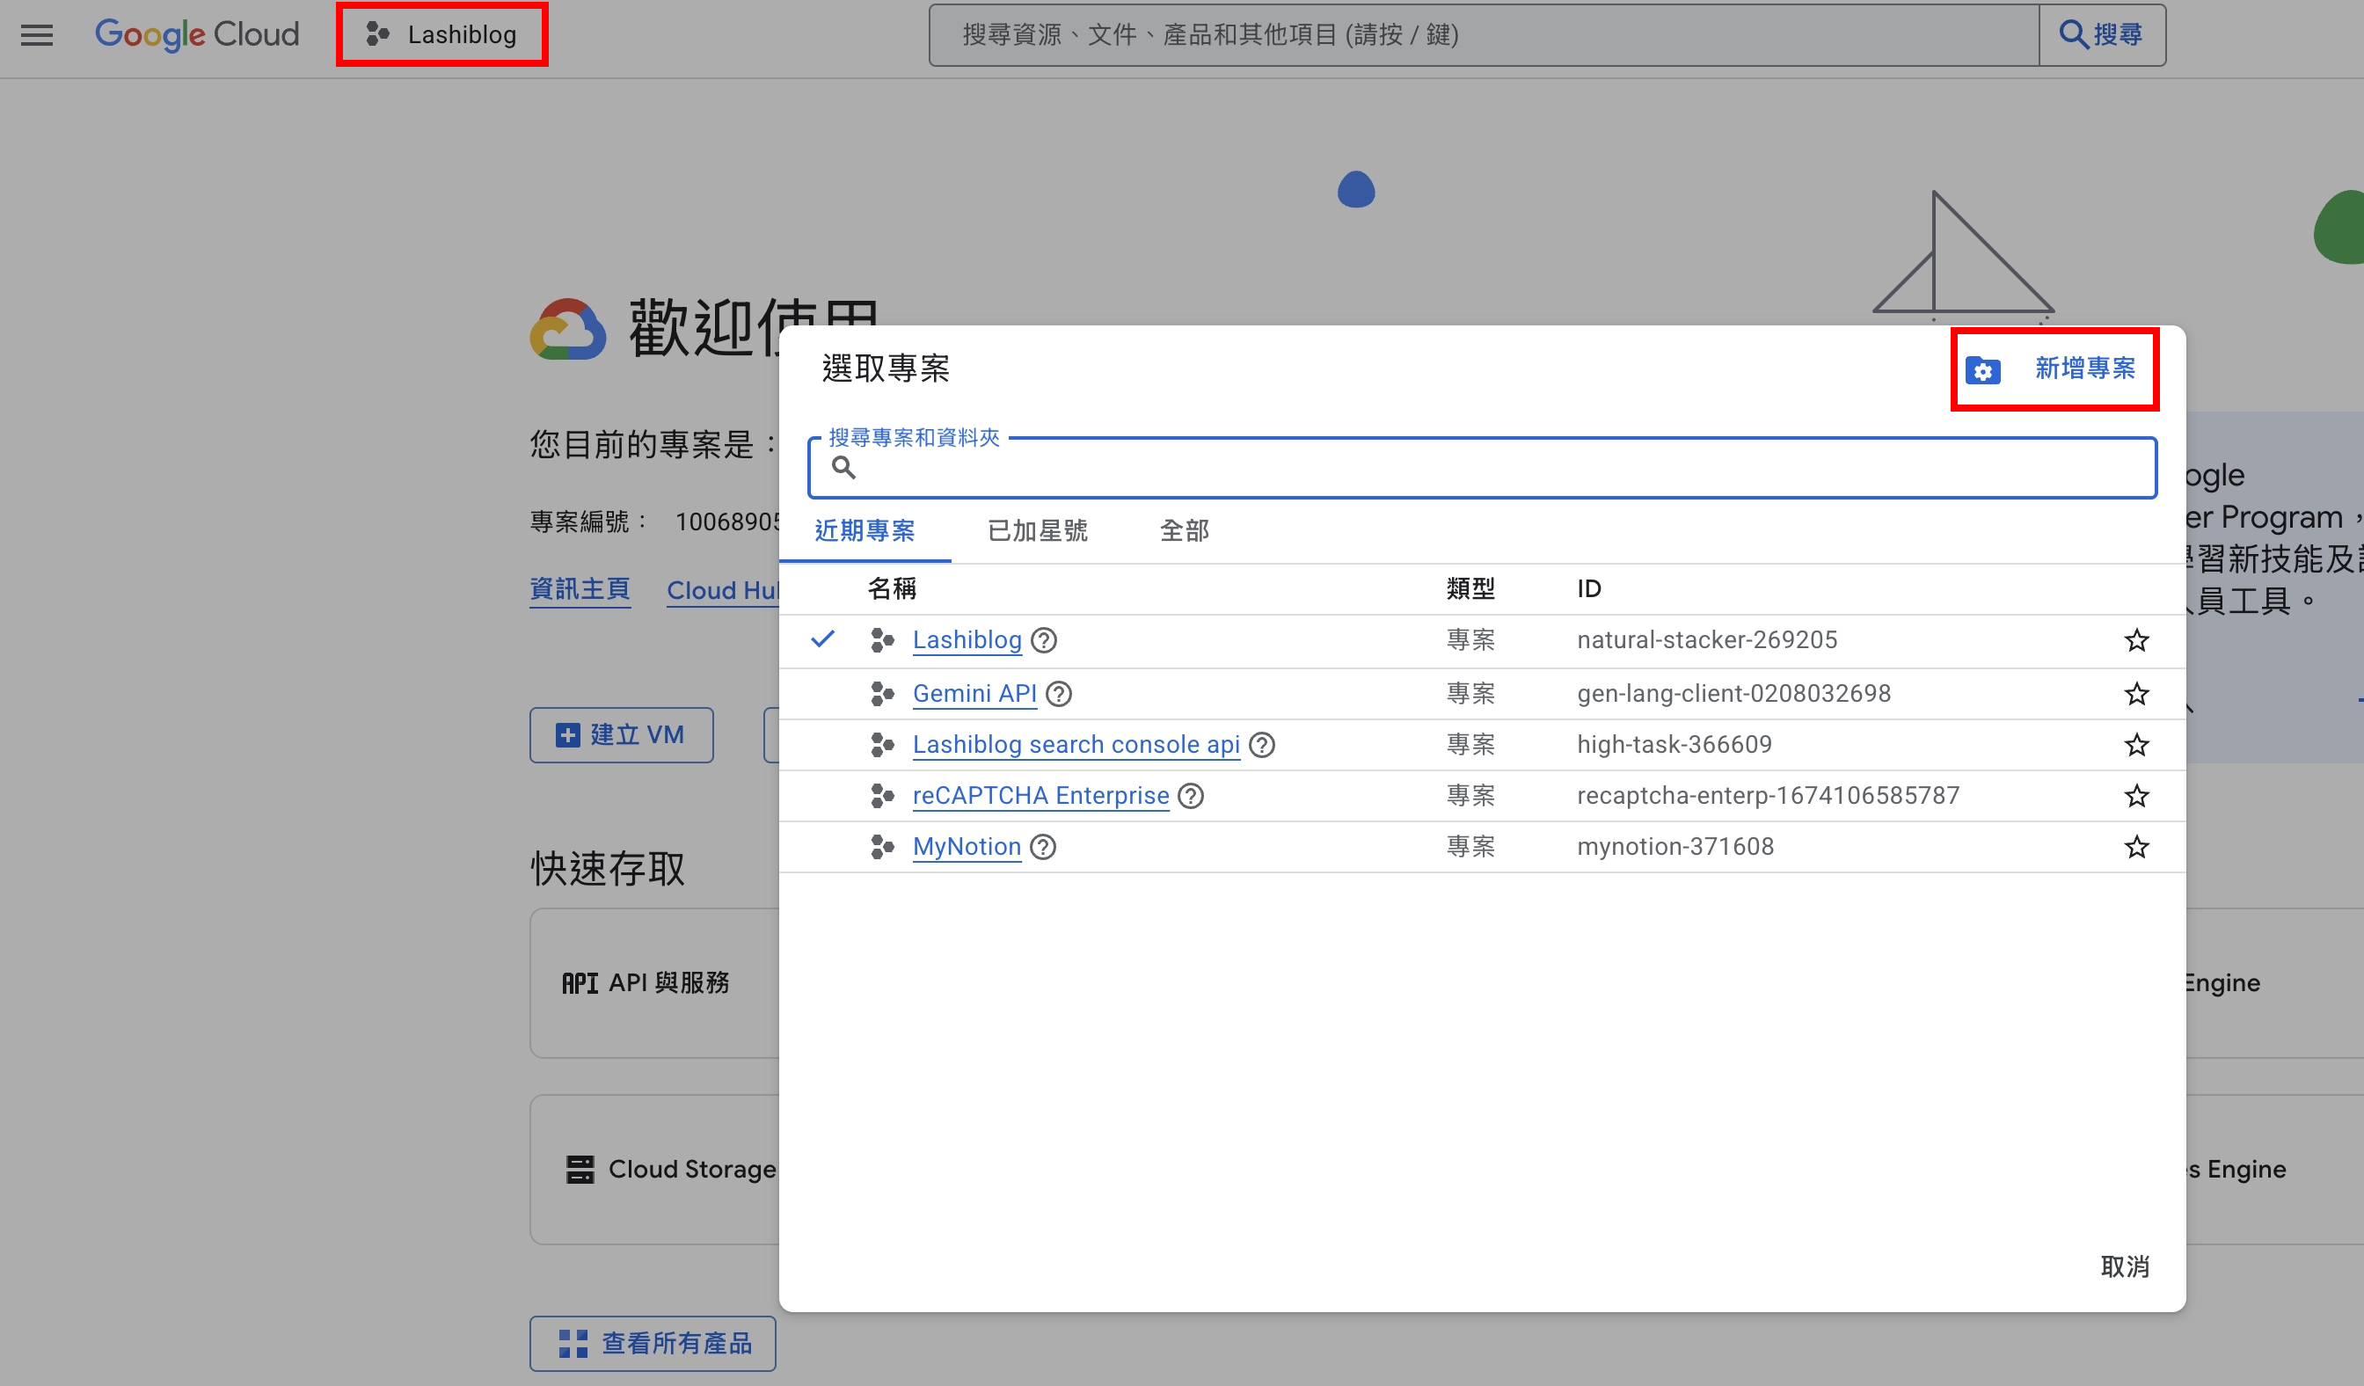
Task: Switch to the 已加星號 tab
Action: tap(1037, 531)
